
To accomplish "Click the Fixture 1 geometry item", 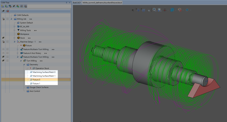I will (x=36, y=83).
